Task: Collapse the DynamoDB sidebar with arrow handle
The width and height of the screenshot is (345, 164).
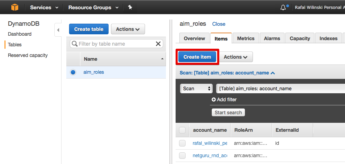Action: 58,30
